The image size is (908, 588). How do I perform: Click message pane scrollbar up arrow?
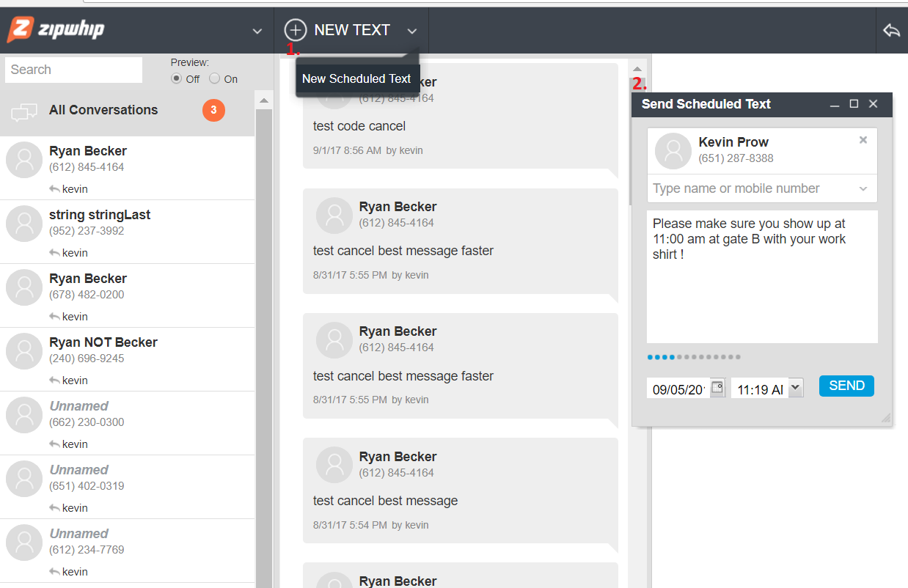pos(637,68)
